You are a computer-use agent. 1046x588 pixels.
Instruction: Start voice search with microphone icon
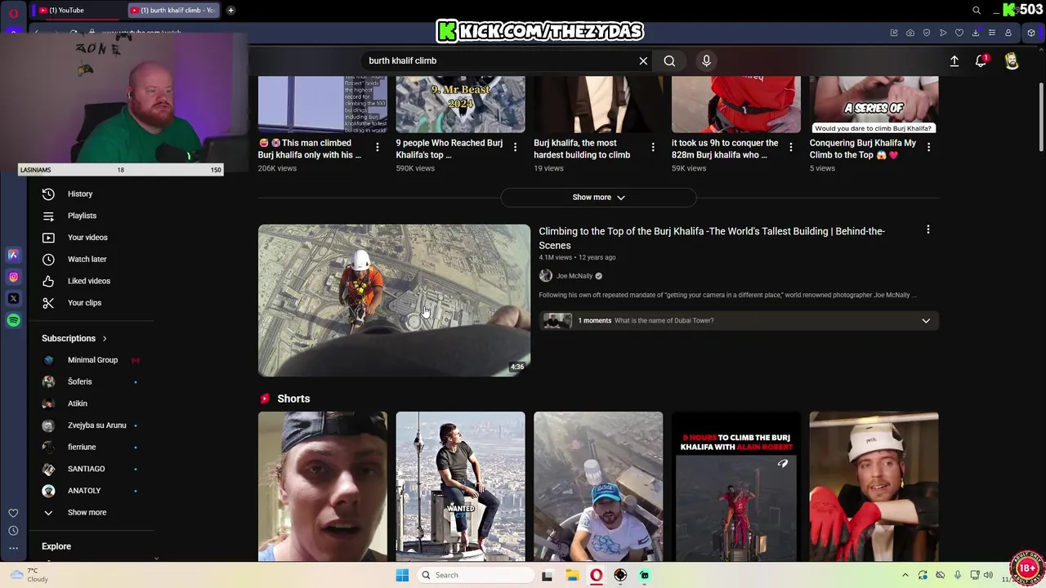707,60
